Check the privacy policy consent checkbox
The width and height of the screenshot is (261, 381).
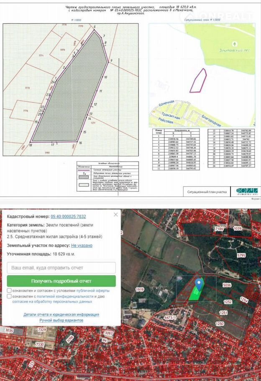(9, 296)
